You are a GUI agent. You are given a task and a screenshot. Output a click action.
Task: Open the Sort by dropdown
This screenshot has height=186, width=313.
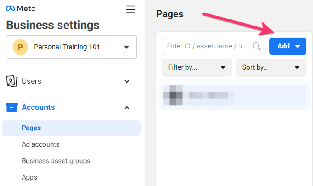(x=271, y=67)
